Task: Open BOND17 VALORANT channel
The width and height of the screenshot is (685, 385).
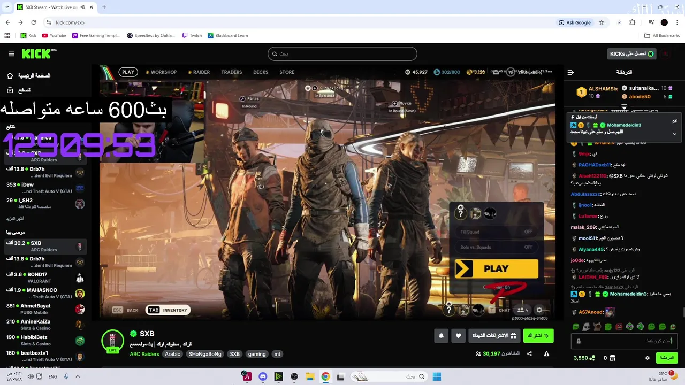Action: [45, 278]
